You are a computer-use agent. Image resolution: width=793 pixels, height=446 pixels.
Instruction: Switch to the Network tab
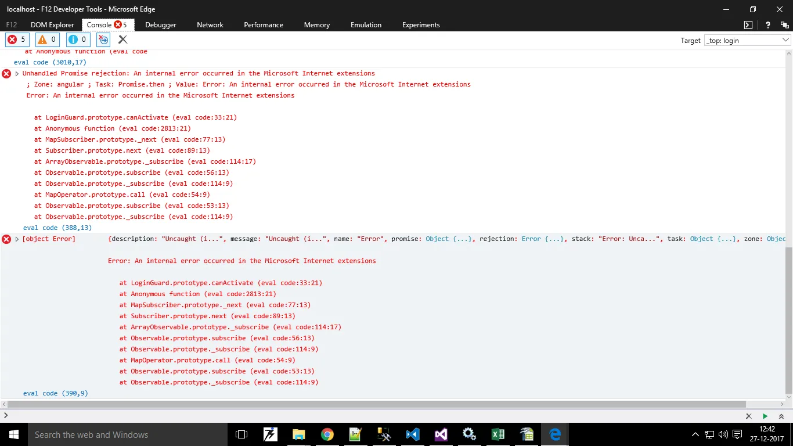[210, 25]
